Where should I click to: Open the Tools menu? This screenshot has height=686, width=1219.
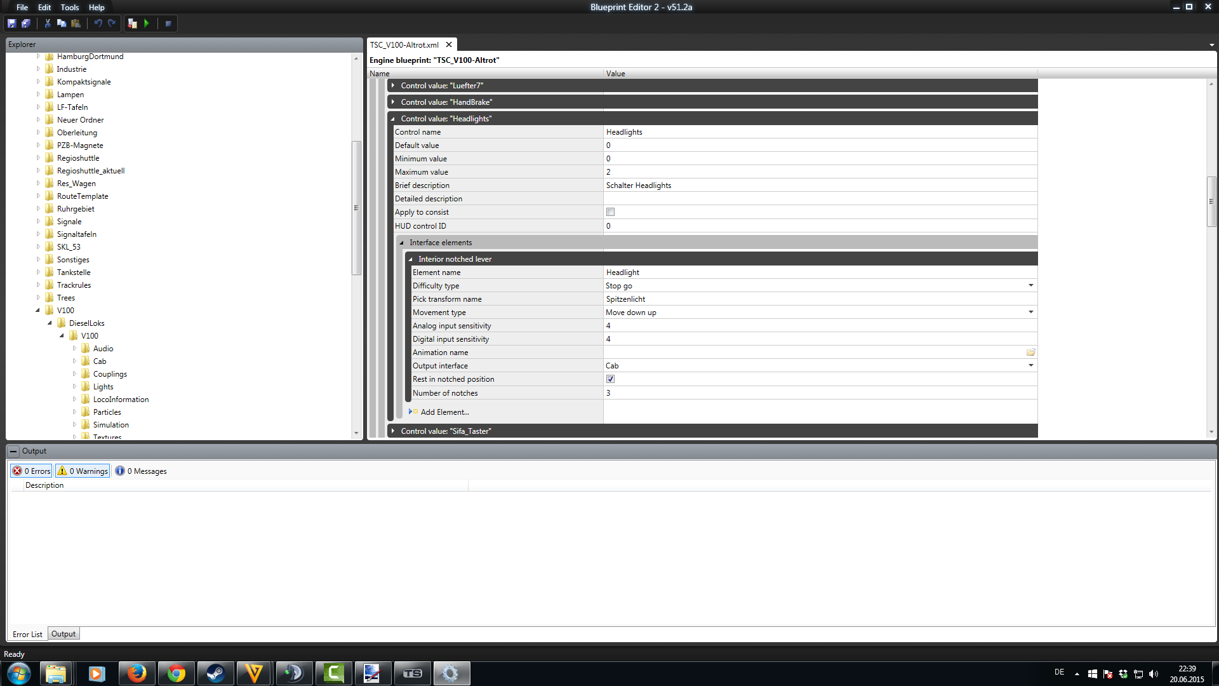(70, 8)
